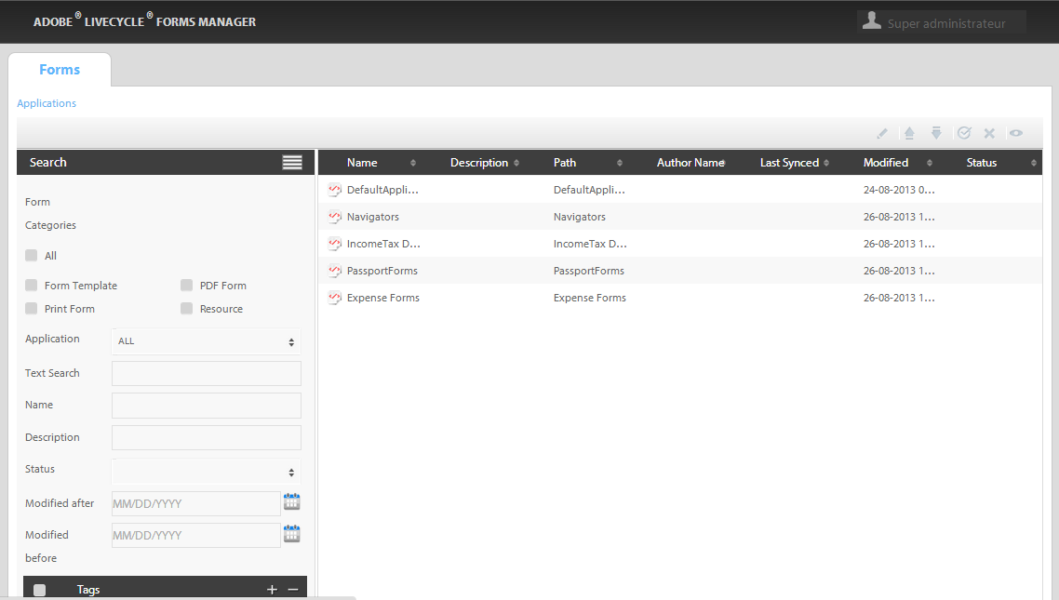
Task: Click the Path cell reading PassportForms
Action: pyautogui.click(x=589, y=271)
